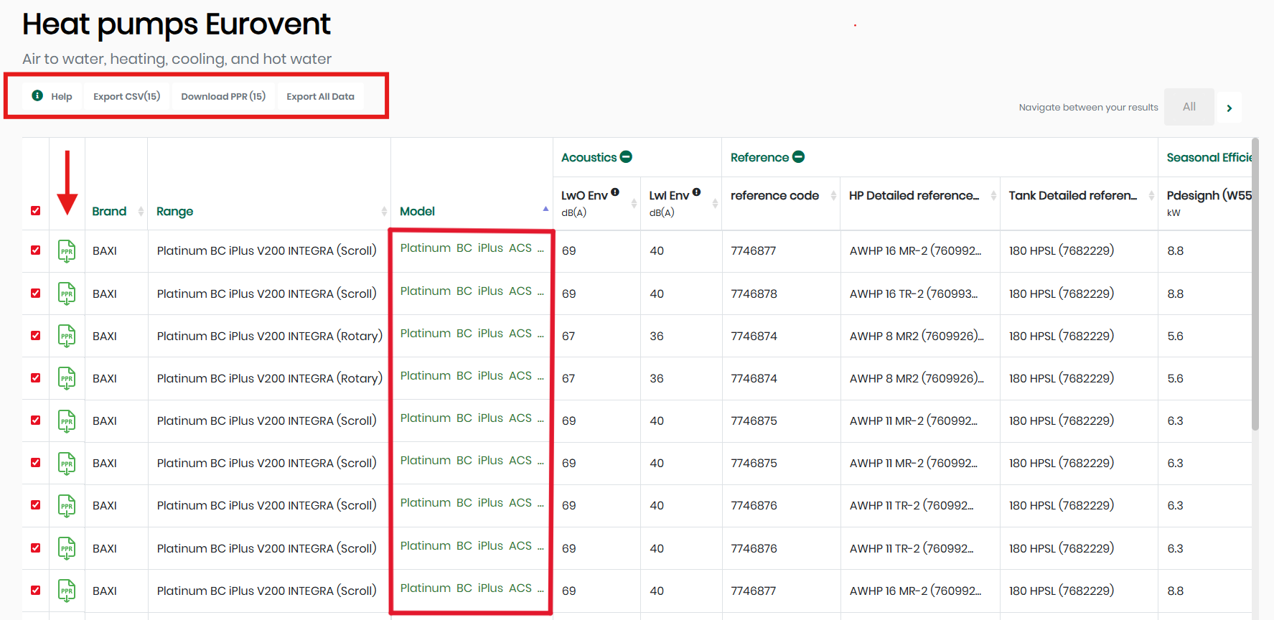
Task: Click Range cell in row 7746878
Action: point(266,293)
